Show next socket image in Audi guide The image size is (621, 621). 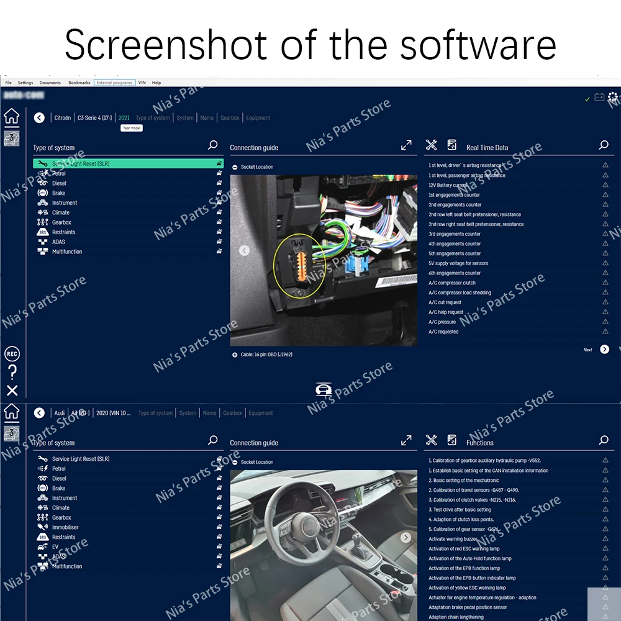(x=406, y=537)
